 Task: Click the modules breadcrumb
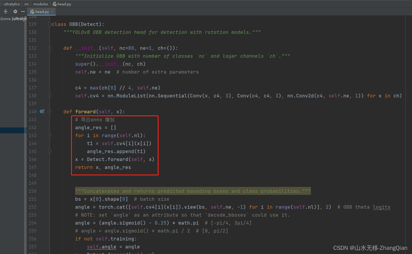tap(40, 4)
